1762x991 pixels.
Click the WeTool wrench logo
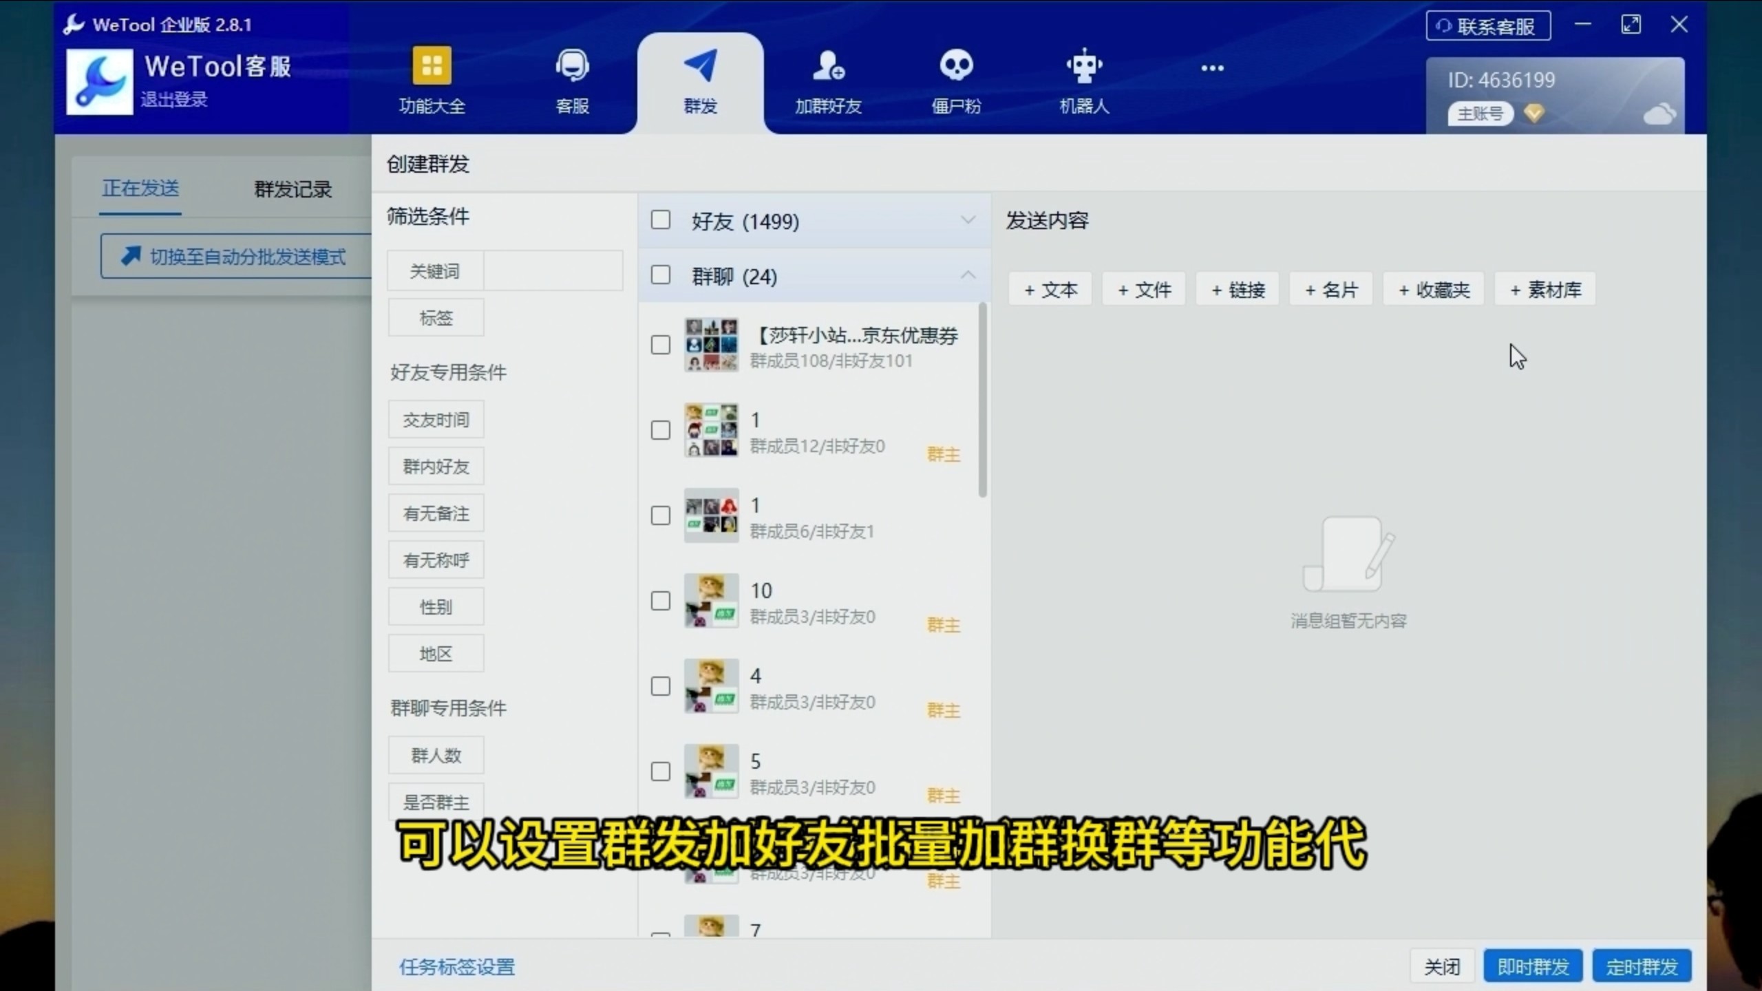(x=100, y=82)
